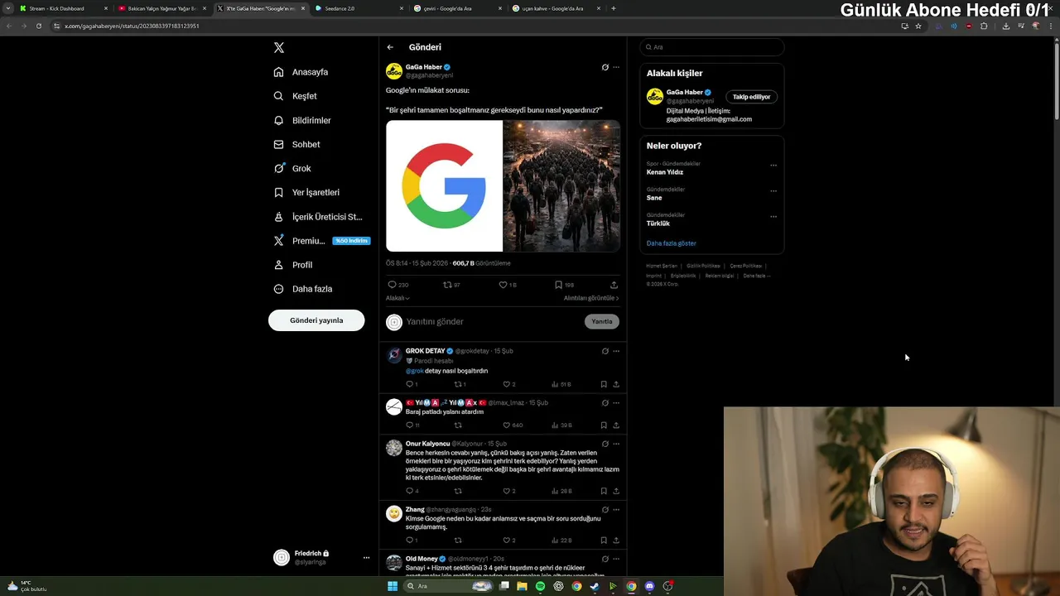Click Daha fazla göster under trends

pos(672,243)
